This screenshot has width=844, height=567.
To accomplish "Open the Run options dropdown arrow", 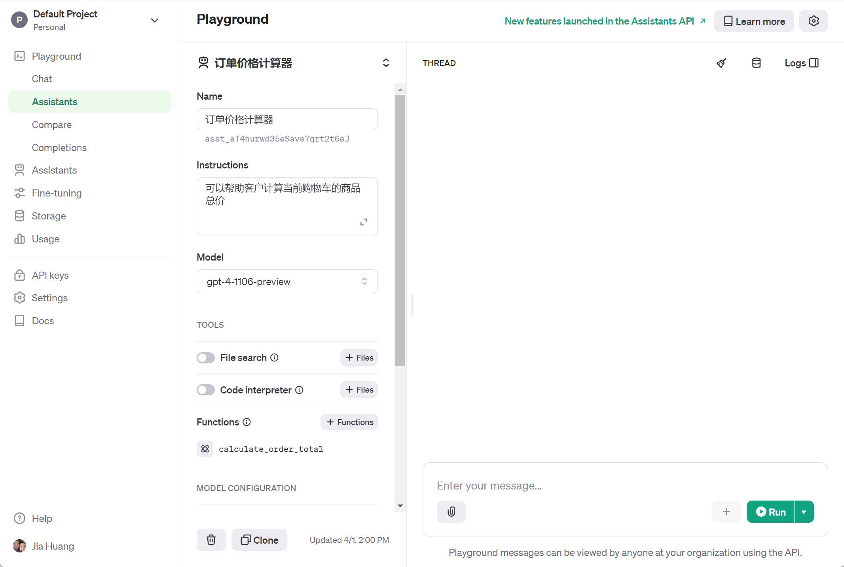I will pos(804,512).
